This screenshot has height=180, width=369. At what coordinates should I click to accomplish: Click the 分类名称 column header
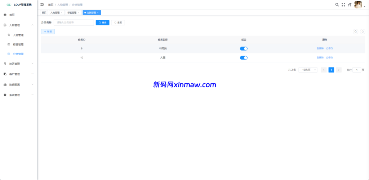[x=163, y=40]
